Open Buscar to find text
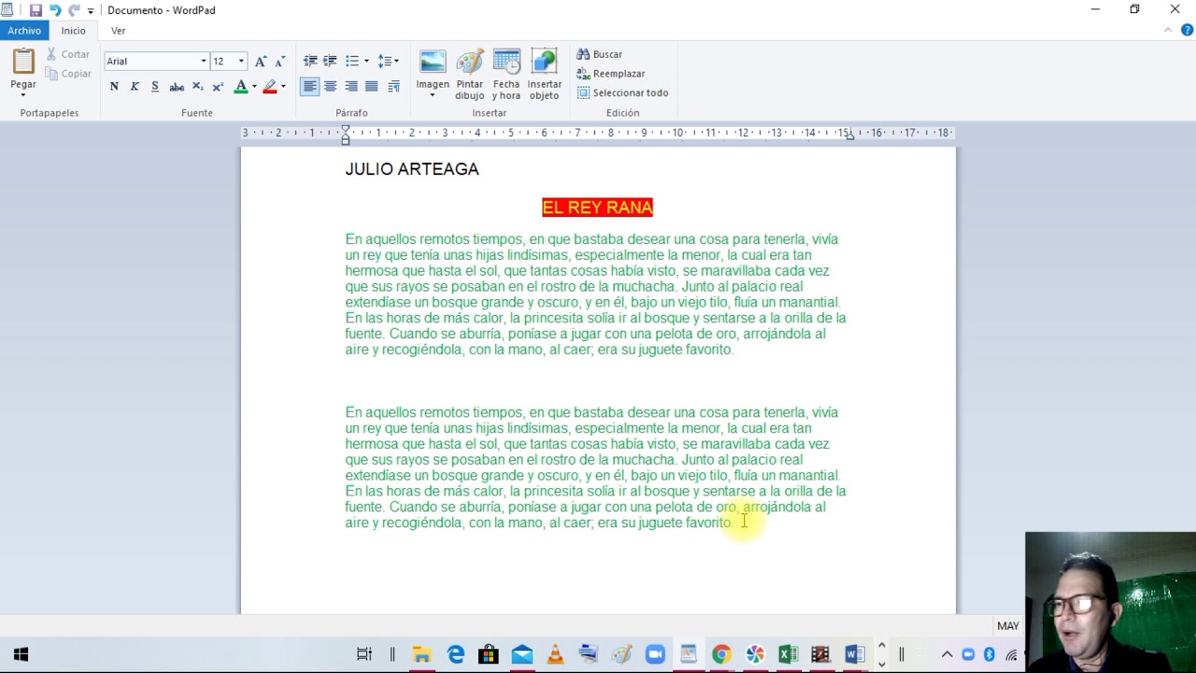This screenshot has width=1196, height=673. click(x=600, y=54)
